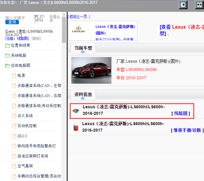Click the page icon beside 点火系统

pos(14,116)
